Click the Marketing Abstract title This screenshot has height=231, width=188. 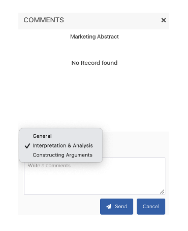pos(95,36)
